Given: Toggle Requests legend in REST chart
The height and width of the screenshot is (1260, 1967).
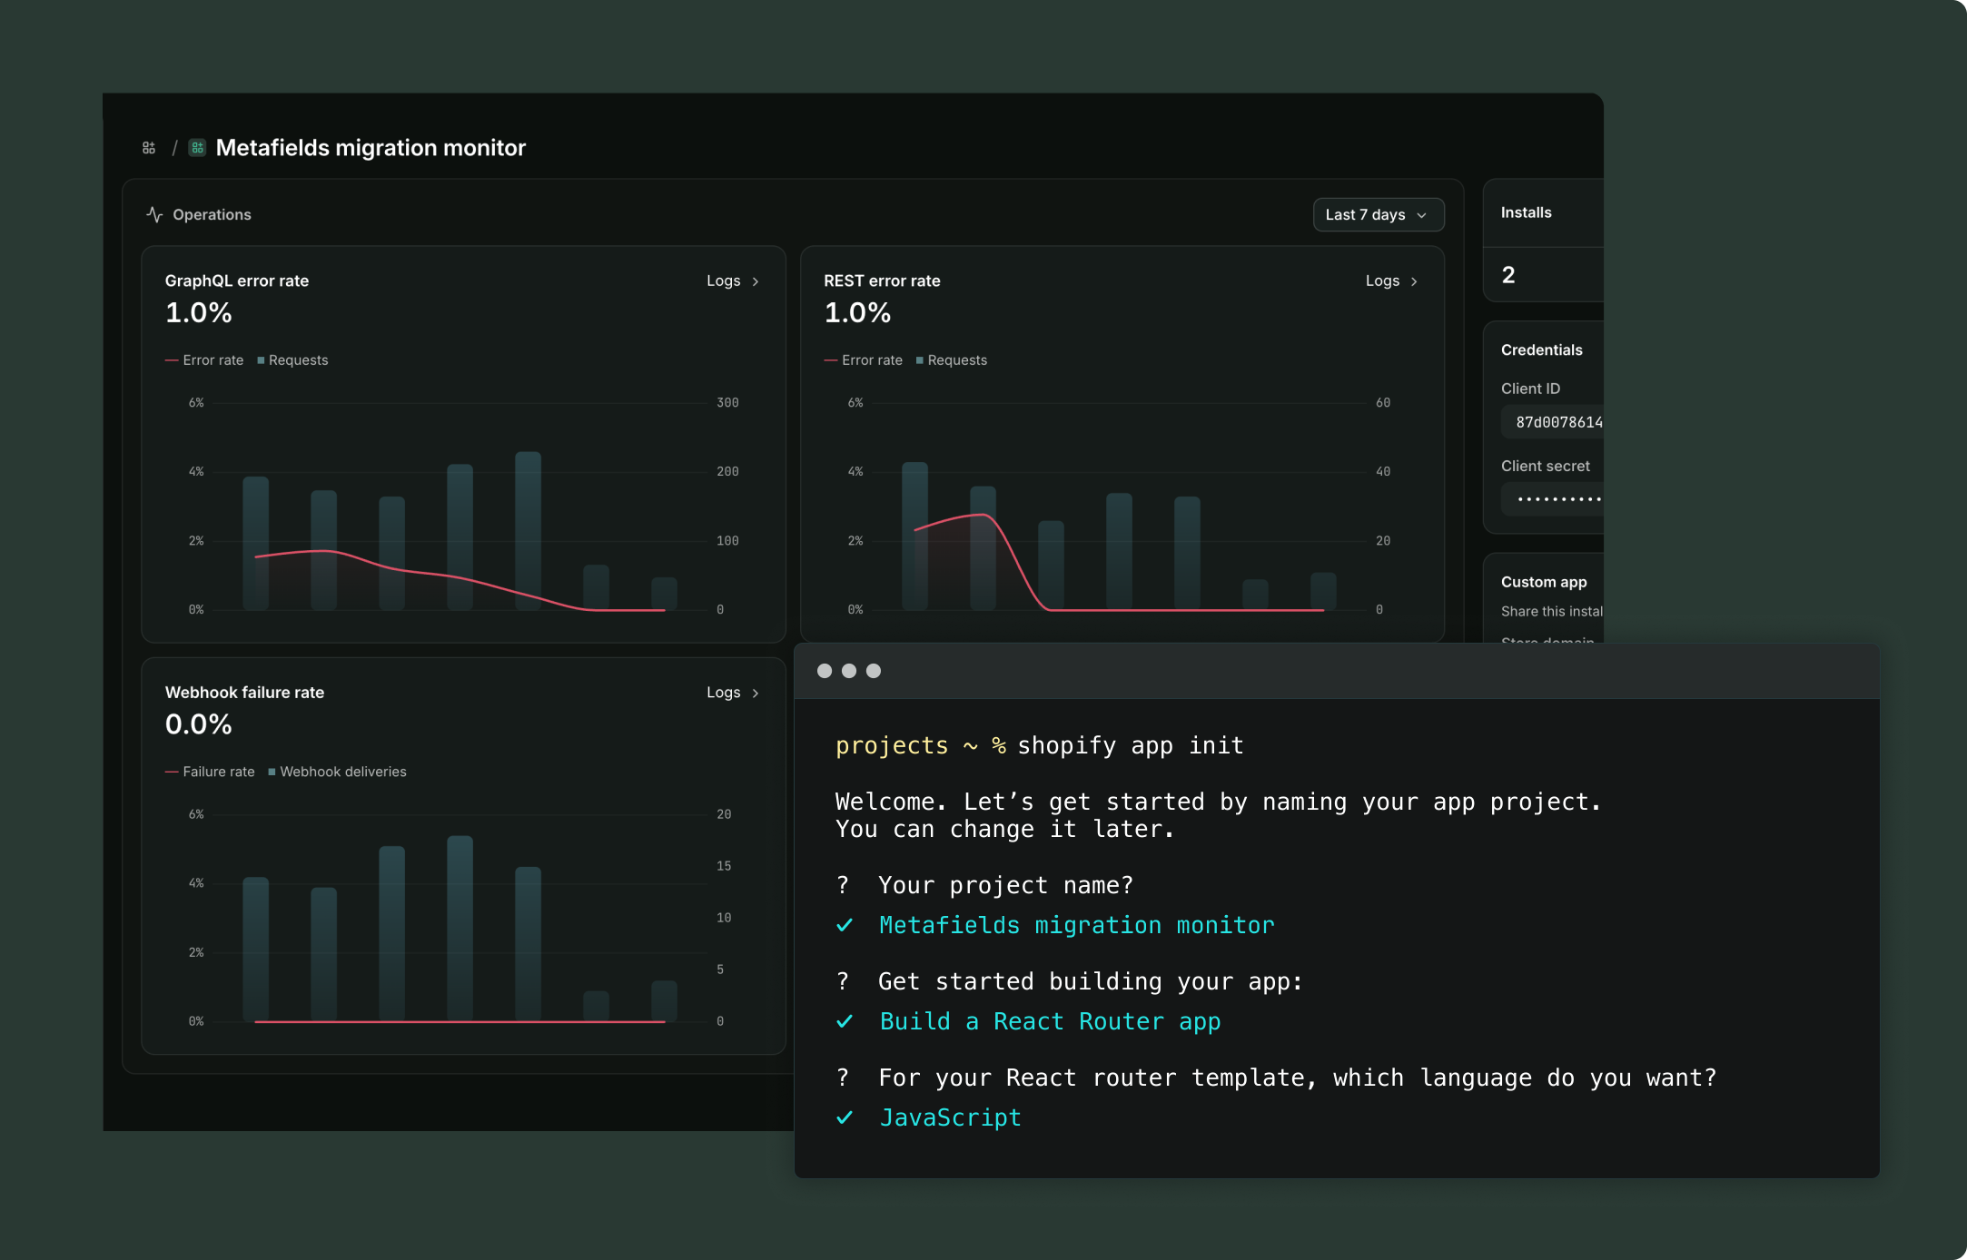Looking at the screenshot, I should (x=951, y=360).
